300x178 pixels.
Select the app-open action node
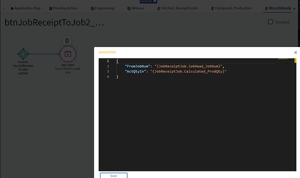click(x=68, y=54)
